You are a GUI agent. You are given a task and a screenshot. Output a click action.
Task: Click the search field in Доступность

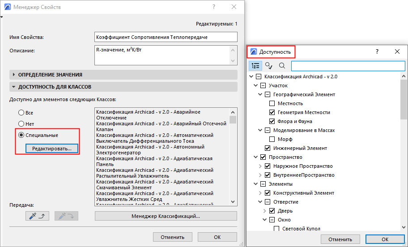coord(348,66)
